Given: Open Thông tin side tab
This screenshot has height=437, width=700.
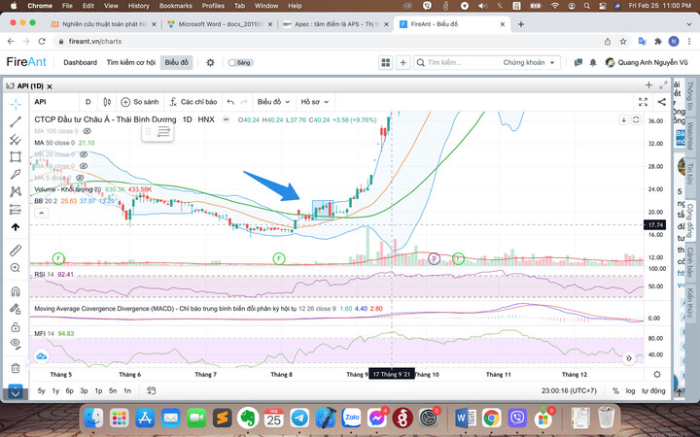Looking at the screenshot, I should (x=690, y=95).
